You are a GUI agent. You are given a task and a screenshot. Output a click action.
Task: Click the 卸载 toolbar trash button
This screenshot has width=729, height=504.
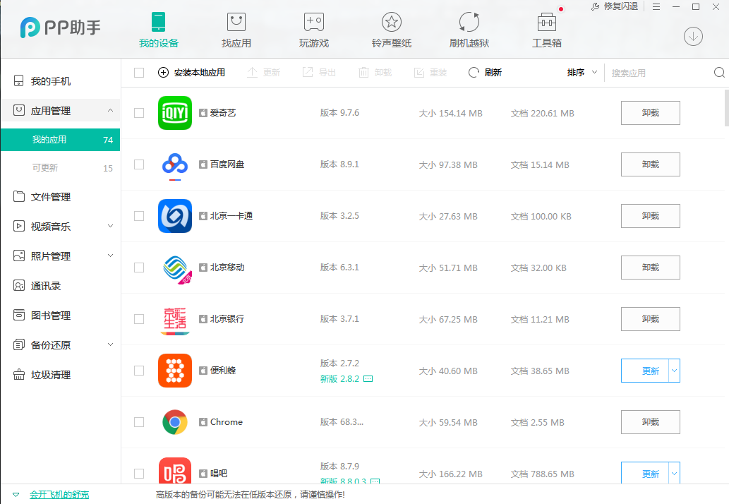pyautogui.click(x=375, y=73)
